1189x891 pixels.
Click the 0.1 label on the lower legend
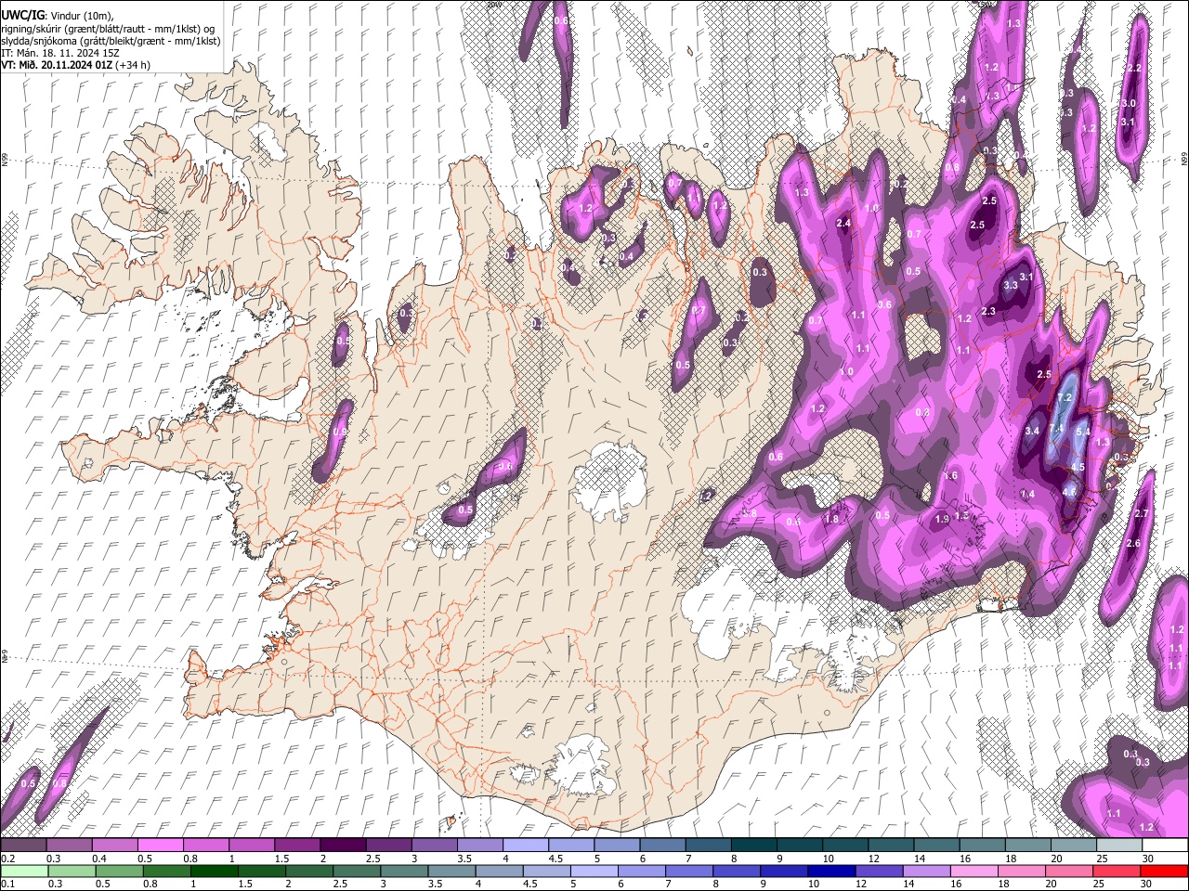pyautogui.click(x=8, y=885)
